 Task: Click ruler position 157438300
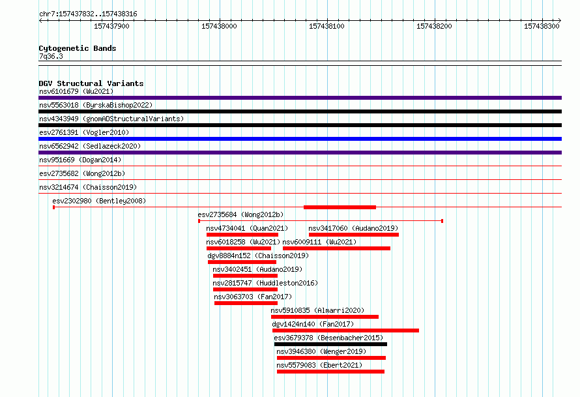coord(542,26)
